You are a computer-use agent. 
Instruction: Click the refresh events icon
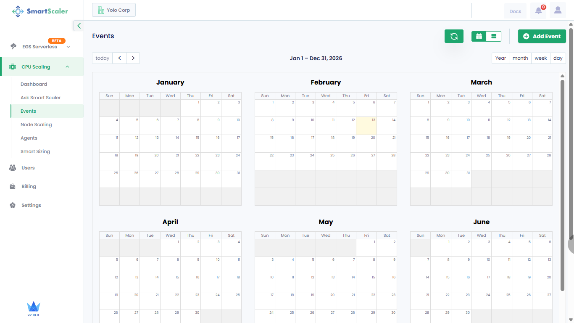[454, 36]
